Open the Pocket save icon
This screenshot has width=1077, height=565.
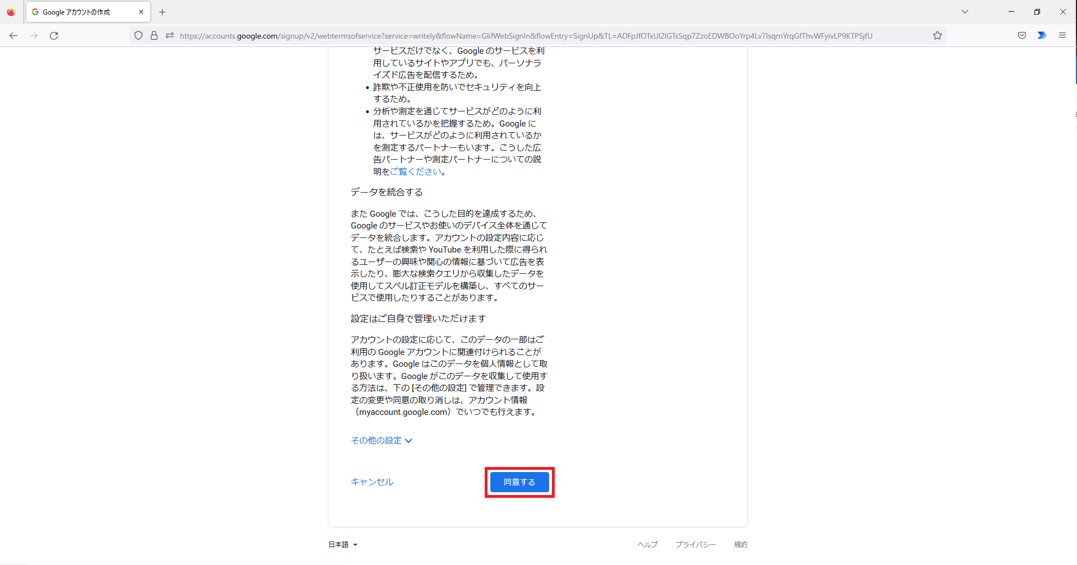[x=1022, y=36]
